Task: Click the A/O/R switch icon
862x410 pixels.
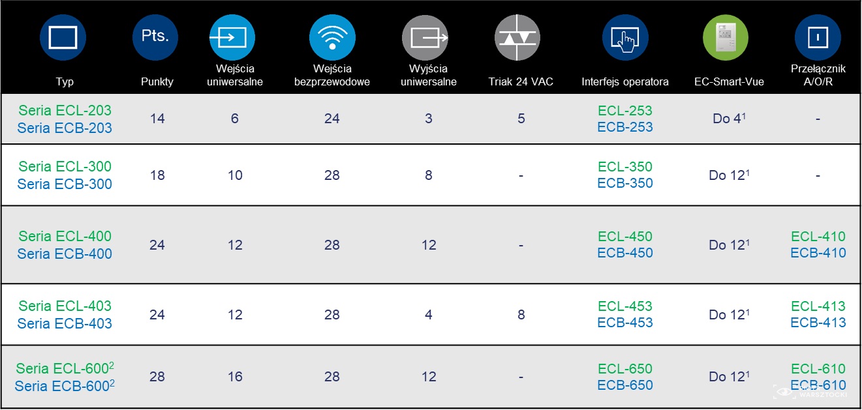Action: pyautogui.click(x=818, y=38)
